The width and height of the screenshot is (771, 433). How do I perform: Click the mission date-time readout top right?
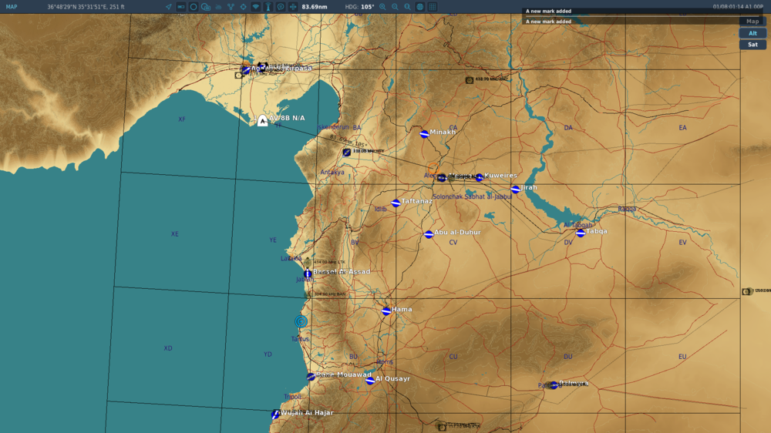coord(738,7)
